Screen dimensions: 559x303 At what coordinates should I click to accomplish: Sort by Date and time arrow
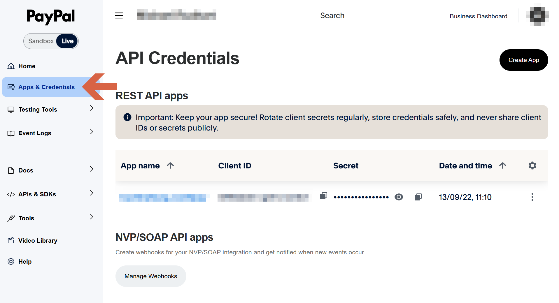click(502, 165)
